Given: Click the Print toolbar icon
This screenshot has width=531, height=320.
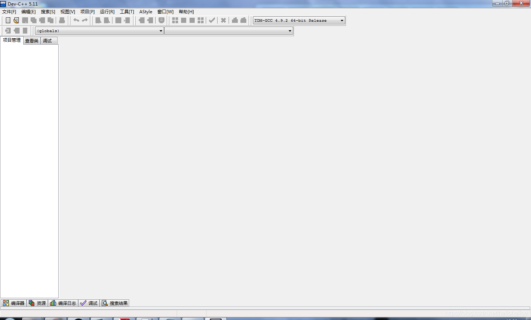Looking at the screenshot, I should tap(62, 20).
